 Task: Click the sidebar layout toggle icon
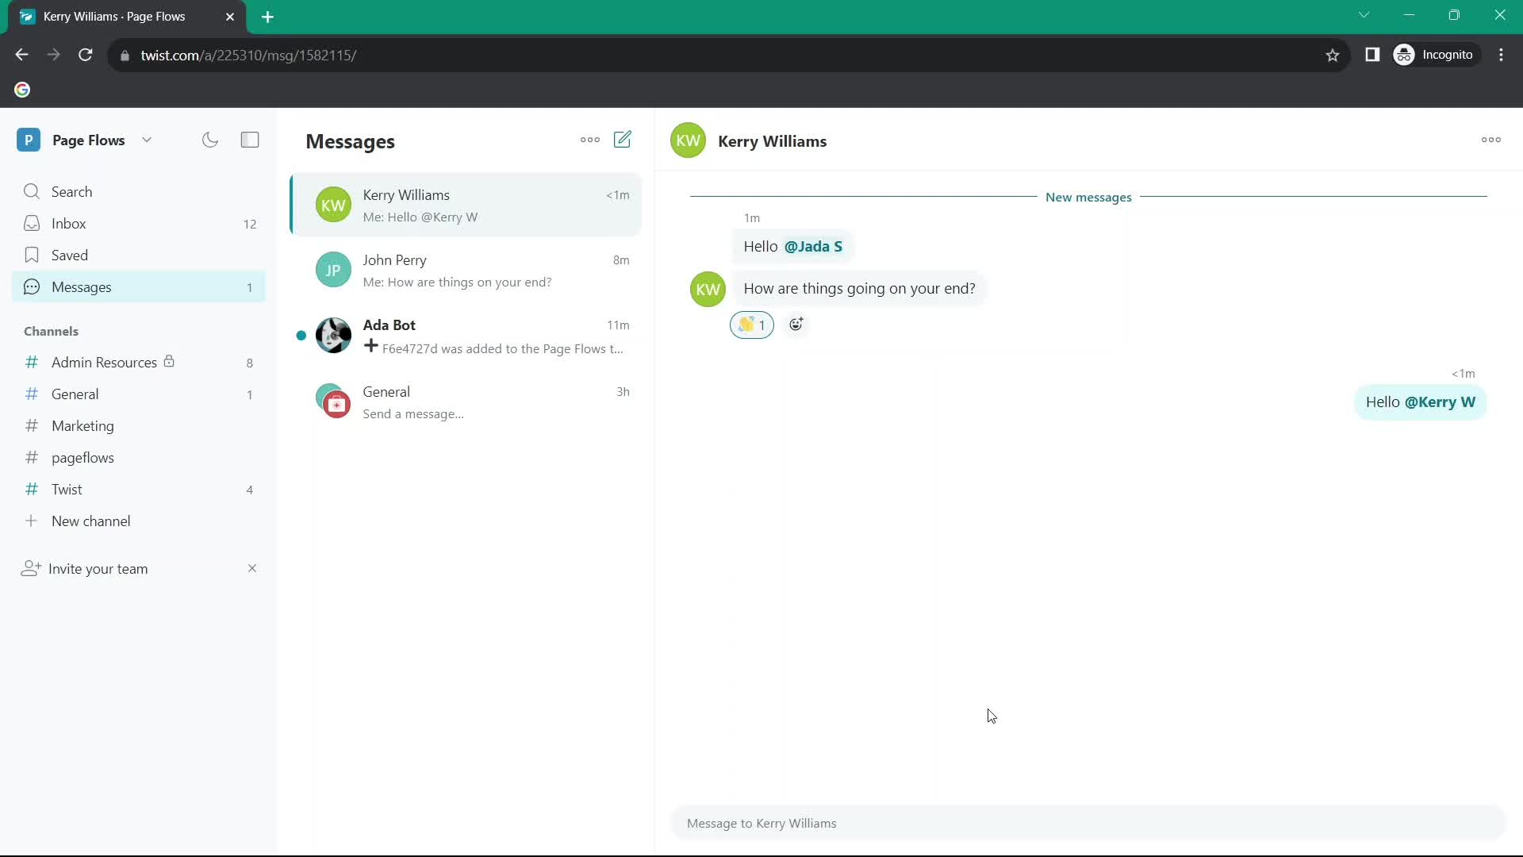point(249,139)
